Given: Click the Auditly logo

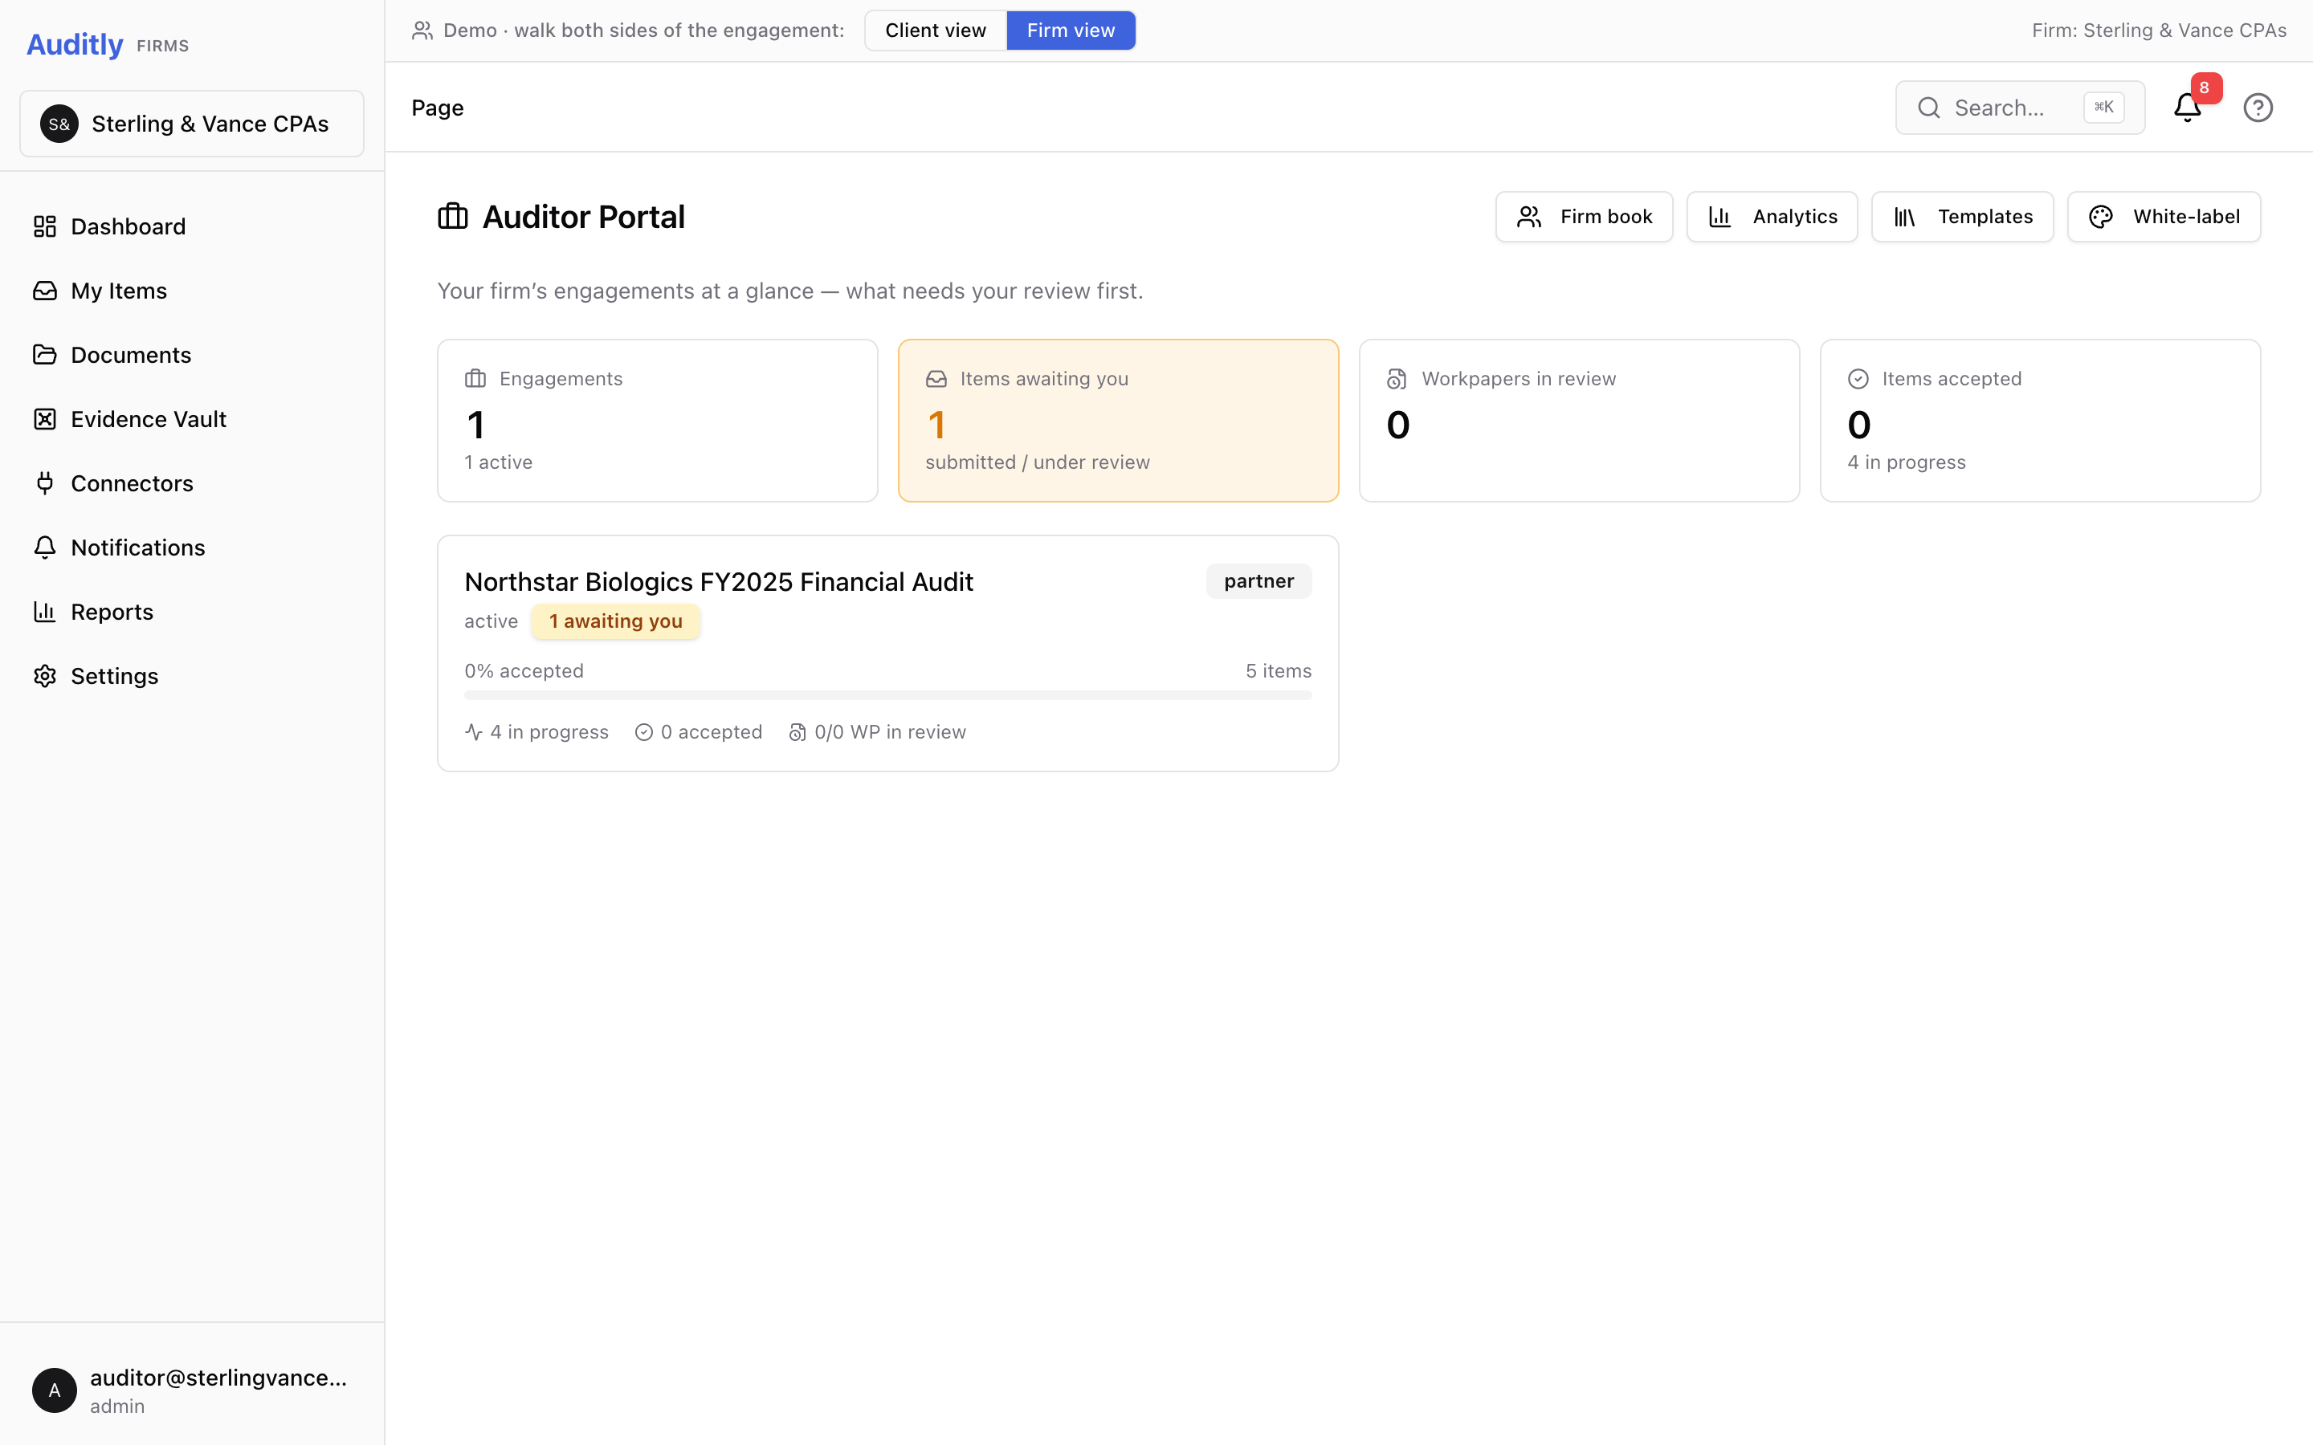Looking at the screenshot, I should [x=75, y=45].
